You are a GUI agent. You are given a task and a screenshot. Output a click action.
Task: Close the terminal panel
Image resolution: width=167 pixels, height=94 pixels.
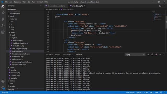pyautogui.click(x=164, y=55)
